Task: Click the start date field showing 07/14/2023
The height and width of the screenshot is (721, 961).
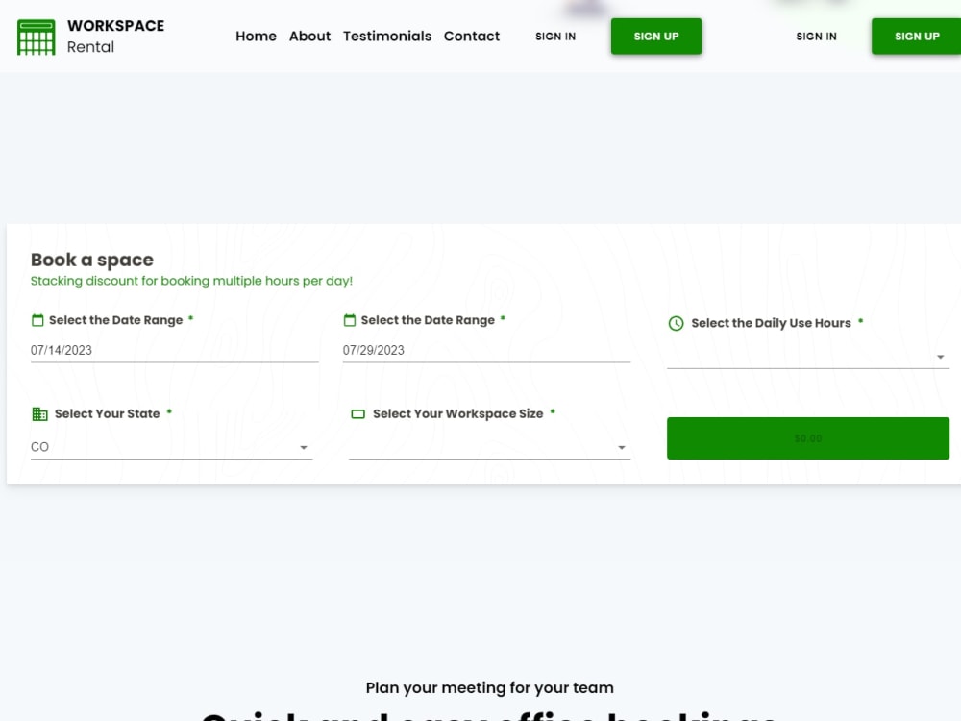Action: tap(175, 350)
